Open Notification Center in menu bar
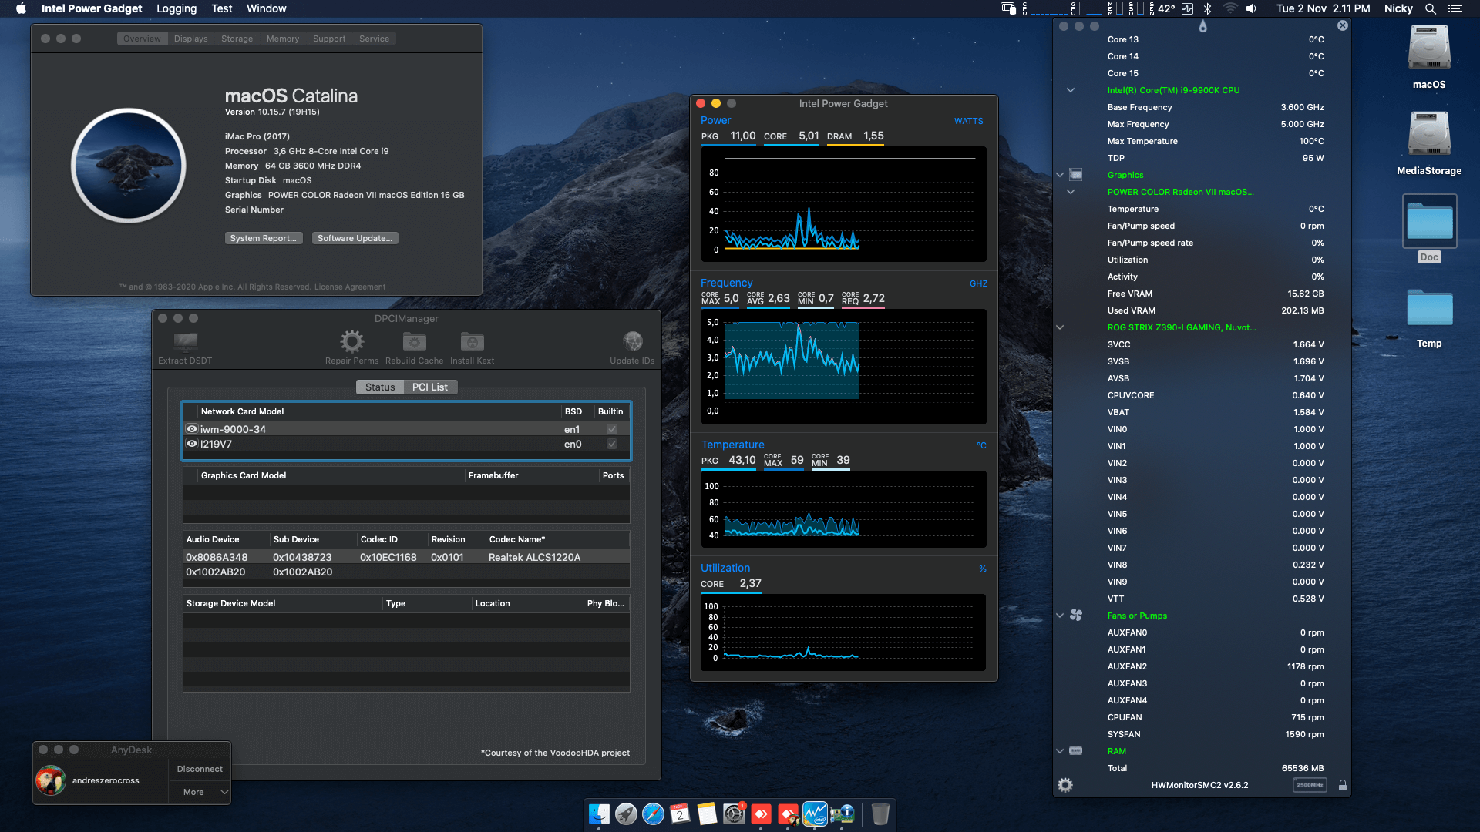The height and width of the screenshot is (832, 1480). [x=1455, y=8]
